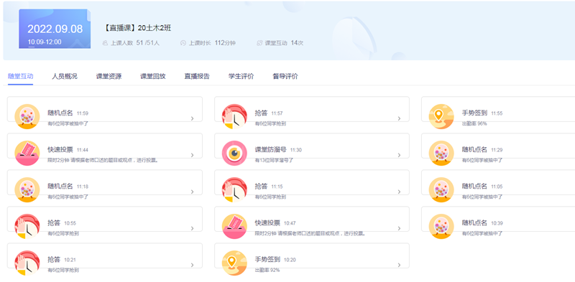Image resolution: width=575 pixels, height=282 pixels.
Task: Open the 快速投票 11:44 ballot box icon
Action: (27, 153)
